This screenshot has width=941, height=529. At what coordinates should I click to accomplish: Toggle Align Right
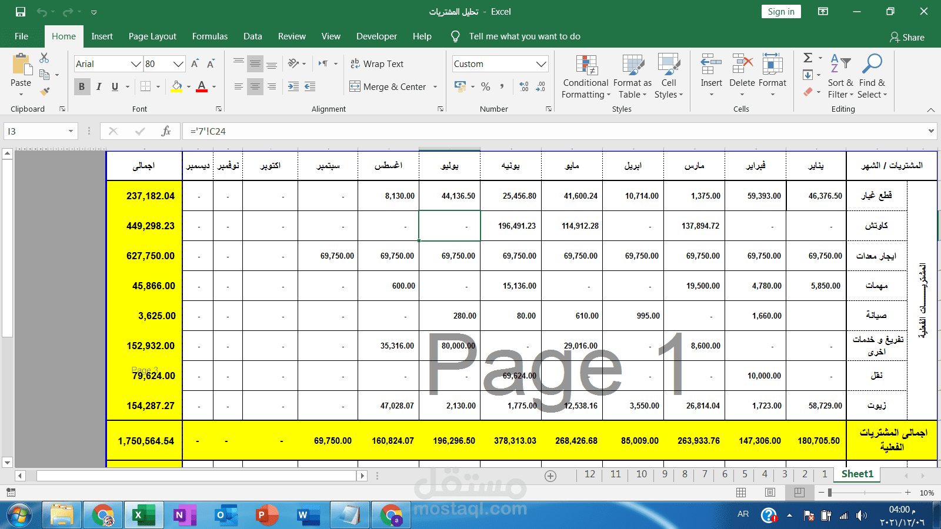tap(271, 86)
